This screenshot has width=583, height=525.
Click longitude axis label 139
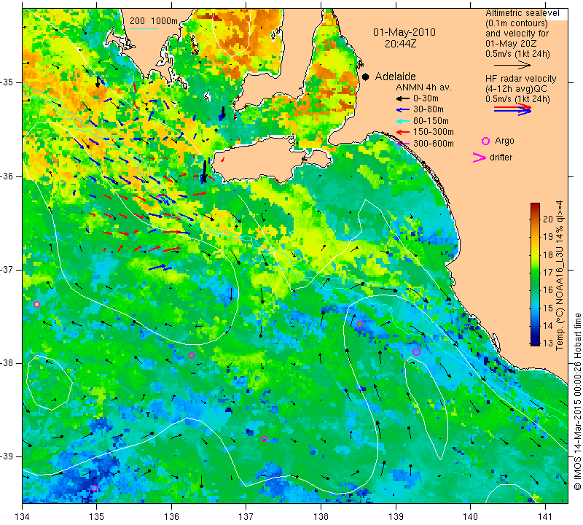(x=396, y=517)
